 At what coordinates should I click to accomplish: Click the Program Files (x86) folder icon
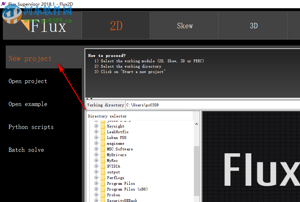pyautogui.click(x=103, y=189)
